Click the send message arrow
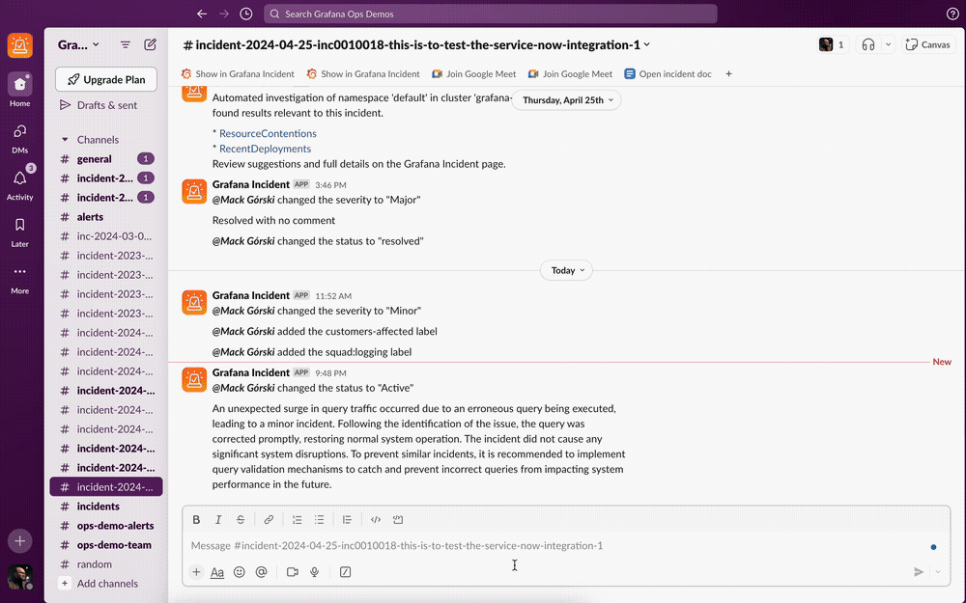Screen dimensions: 966x603 pos(918,571)
